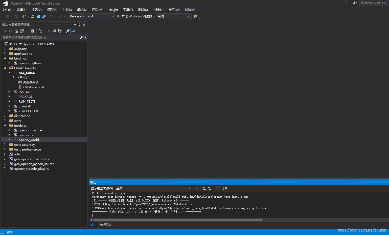The height and width of the screenshot is (235, 389).
Task: Click Go to Next Message output icon
Action: click(x=210, y=188)
